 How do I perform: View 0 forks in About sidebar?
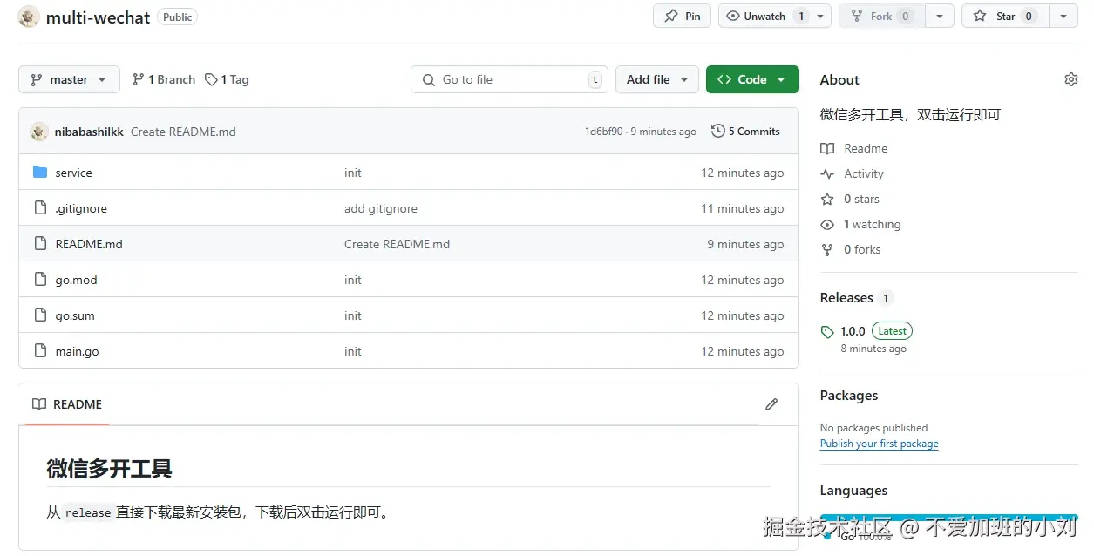pos(851,250)
